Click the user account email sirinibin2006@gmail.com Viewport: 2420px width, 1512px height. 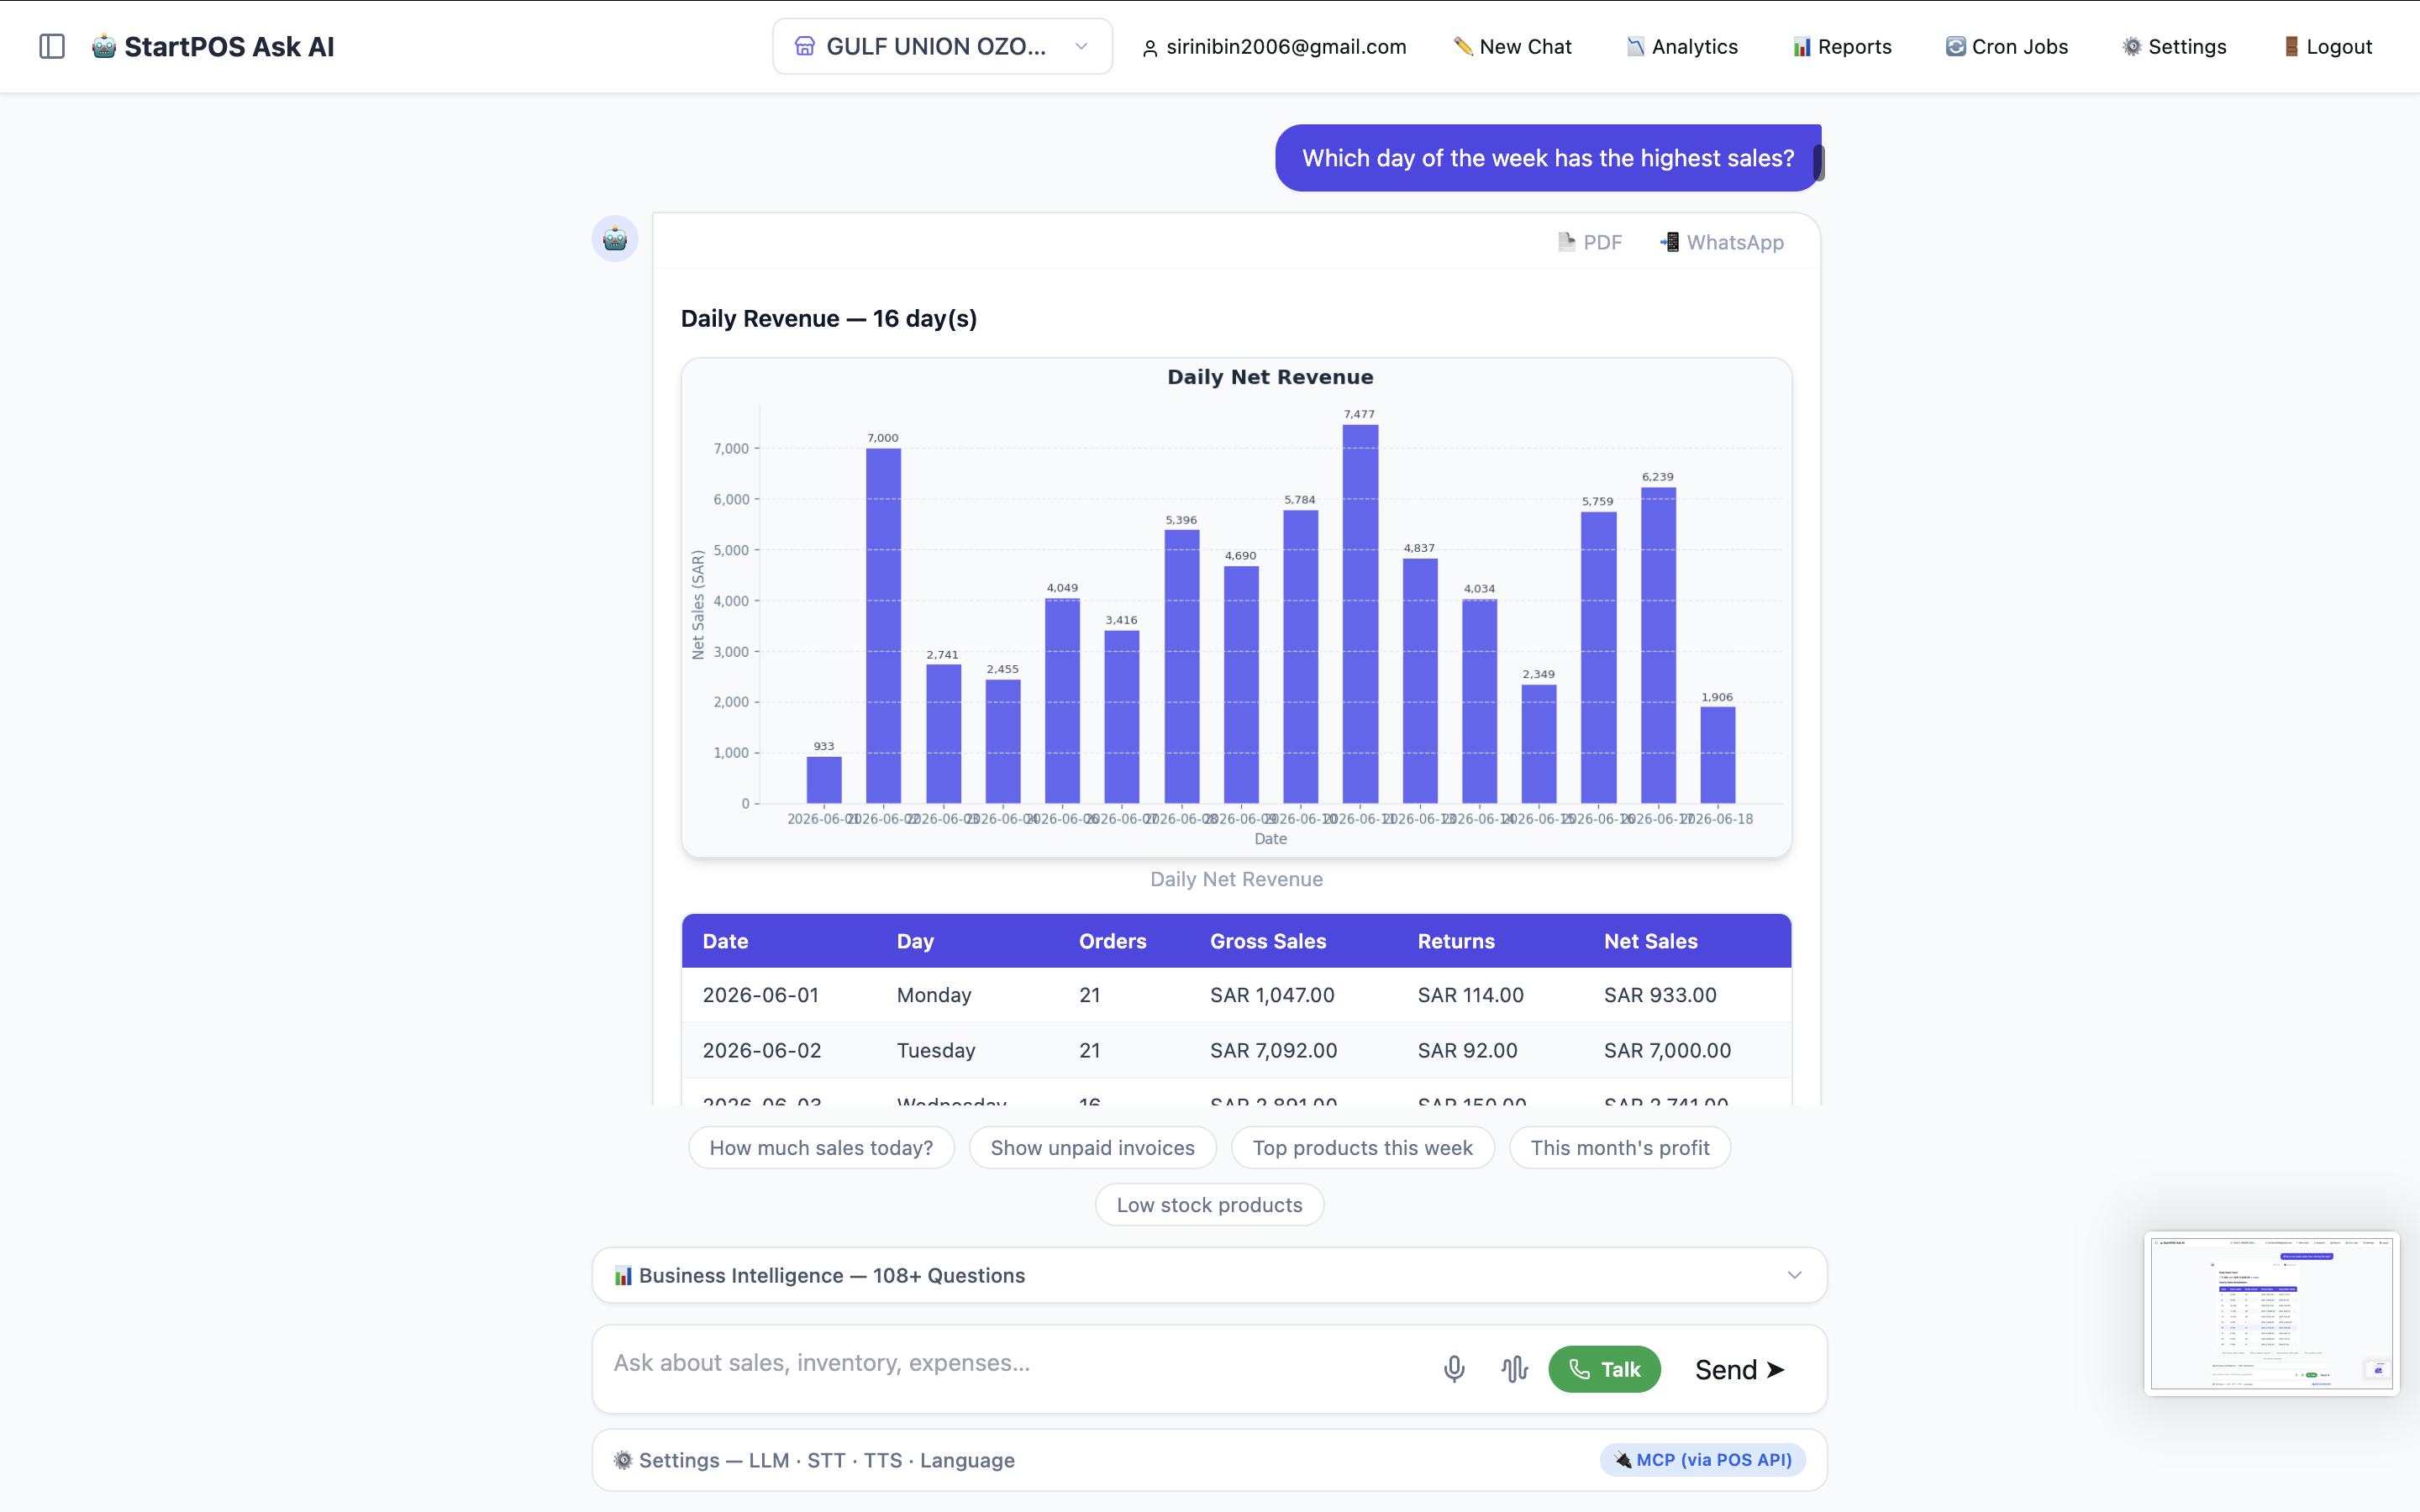click(1286, 46)
